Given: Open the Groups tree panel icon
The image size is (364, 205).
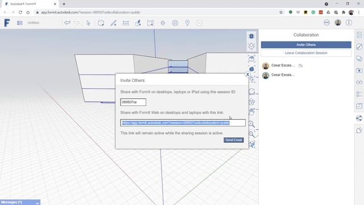Looking at the screenshot, I should (359, 94).
